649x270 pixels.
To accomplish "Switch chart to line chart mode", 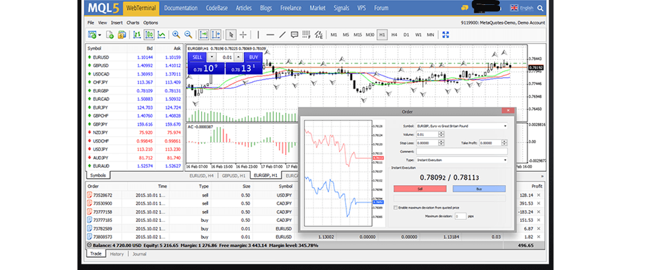I will click(161, 35).
